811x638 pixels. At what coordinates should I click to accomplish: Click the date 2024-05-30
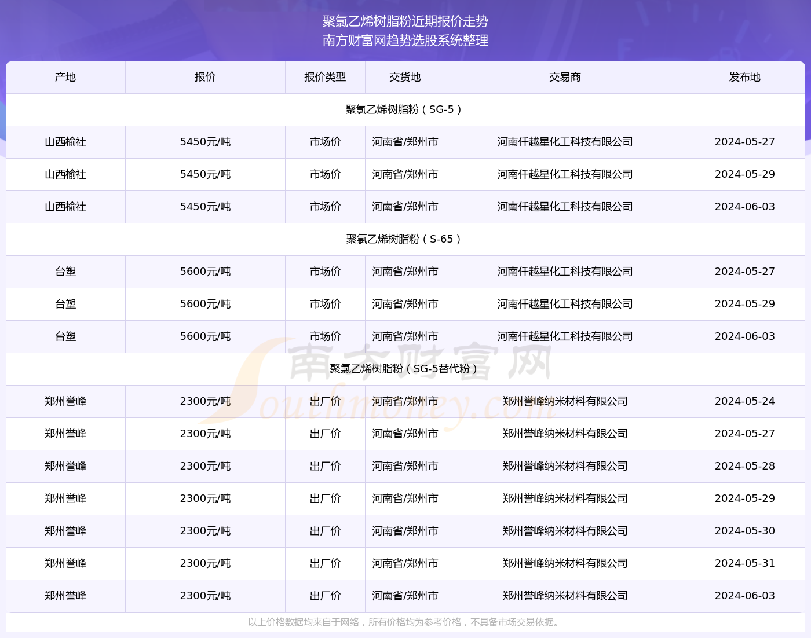tap(744, 531)
